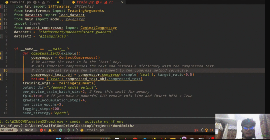Viewport: 270px width, 140px height.
Task: Switch to the convinf.py tab
Action: click(x=18, y=2)
